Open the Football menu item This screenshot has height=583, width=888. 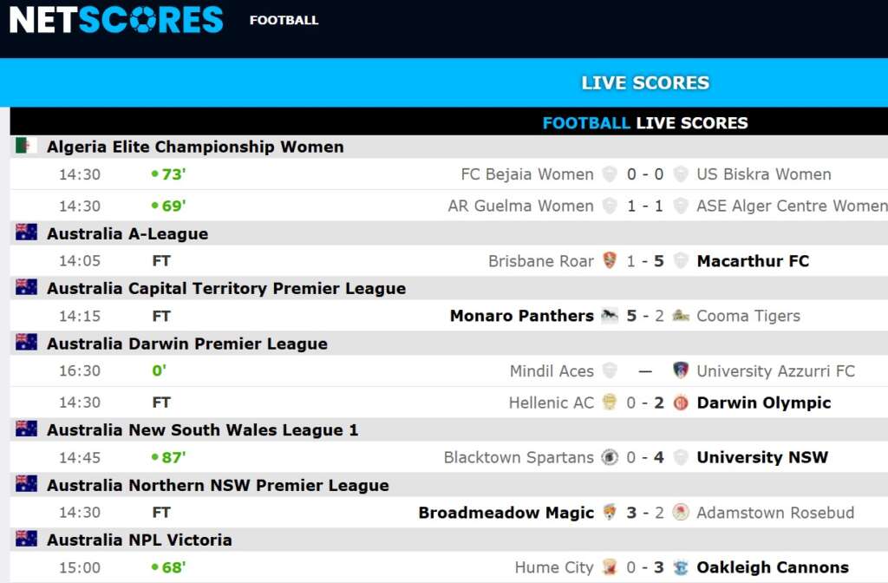point(284,20)
